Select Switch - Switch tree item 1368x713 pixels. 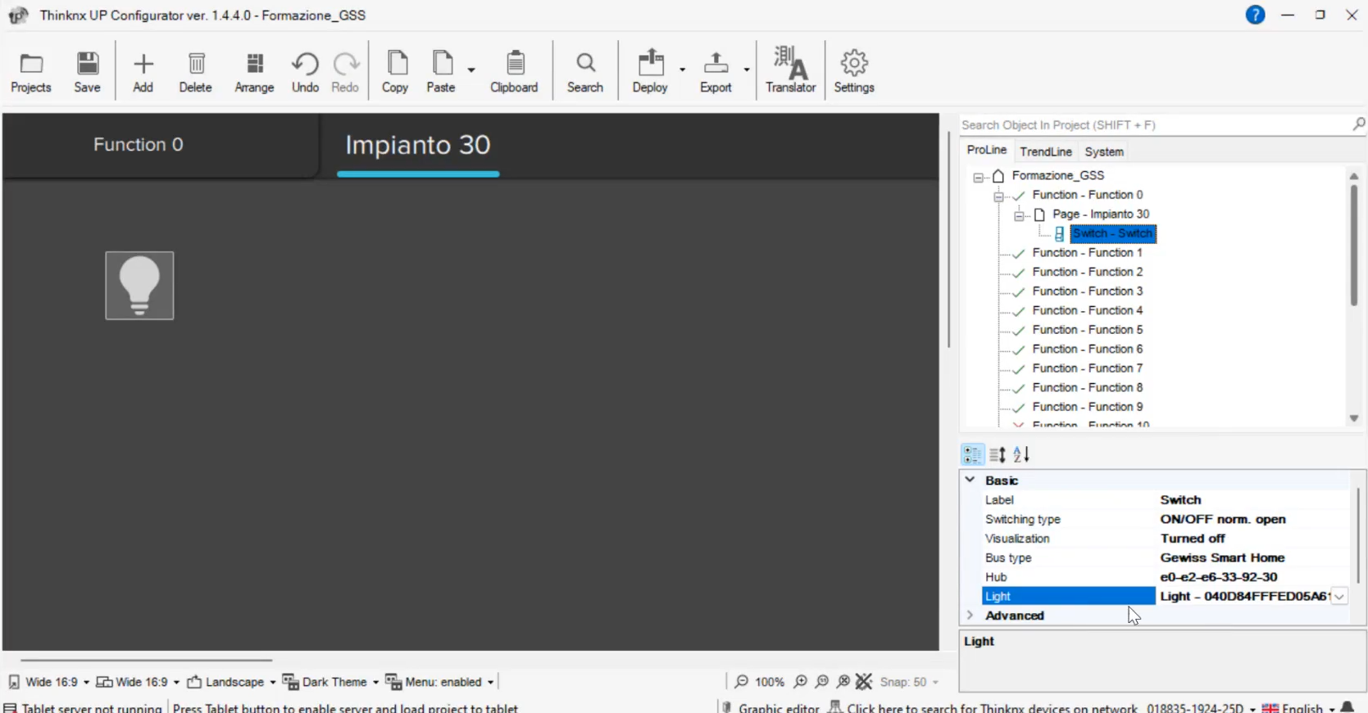coord(1112,233)
